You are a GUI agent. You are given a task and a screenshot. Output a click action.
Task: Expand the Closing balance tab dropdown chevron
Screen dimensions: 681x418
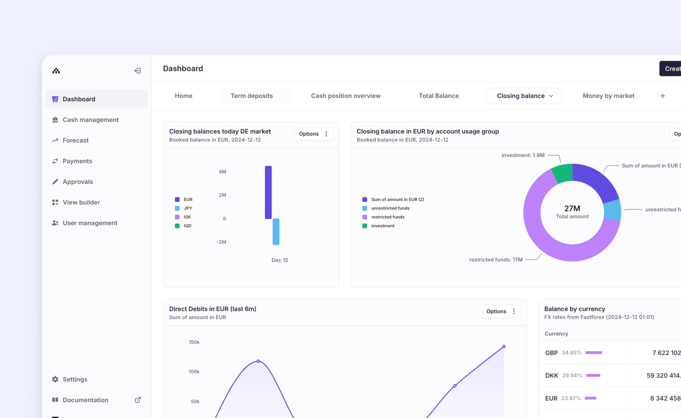pos(551,96)
